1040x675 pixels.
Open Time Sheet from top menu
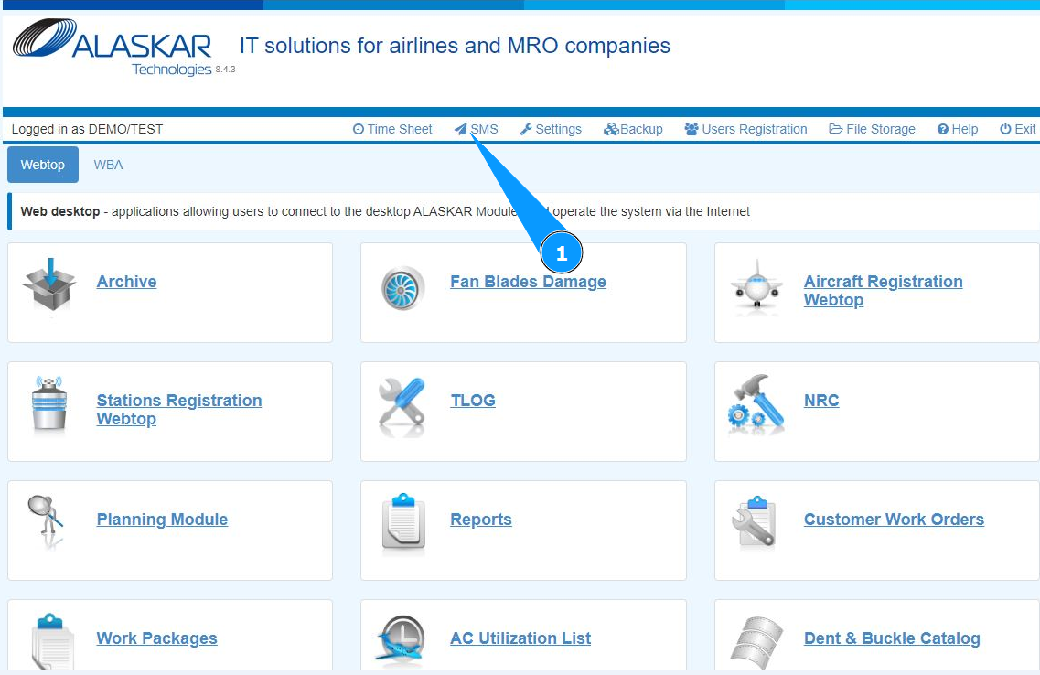[392, 129]
